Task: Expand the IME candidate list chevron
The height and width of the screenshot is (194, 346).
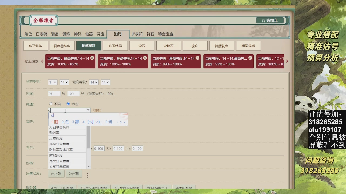Action: (125, 122)
